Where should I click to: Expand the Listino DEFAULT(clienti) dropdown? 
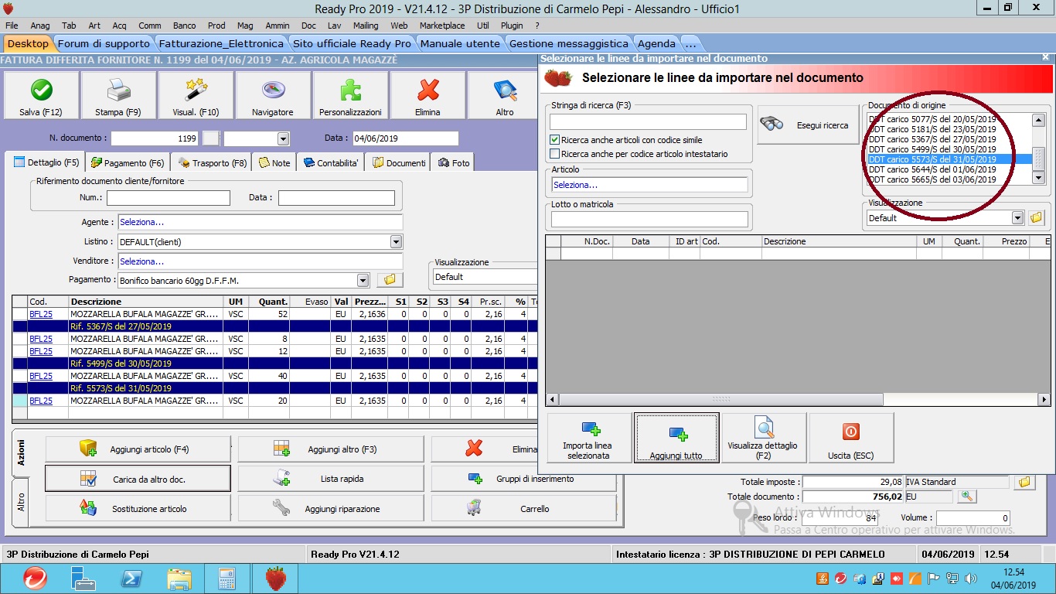coord(396,242)
